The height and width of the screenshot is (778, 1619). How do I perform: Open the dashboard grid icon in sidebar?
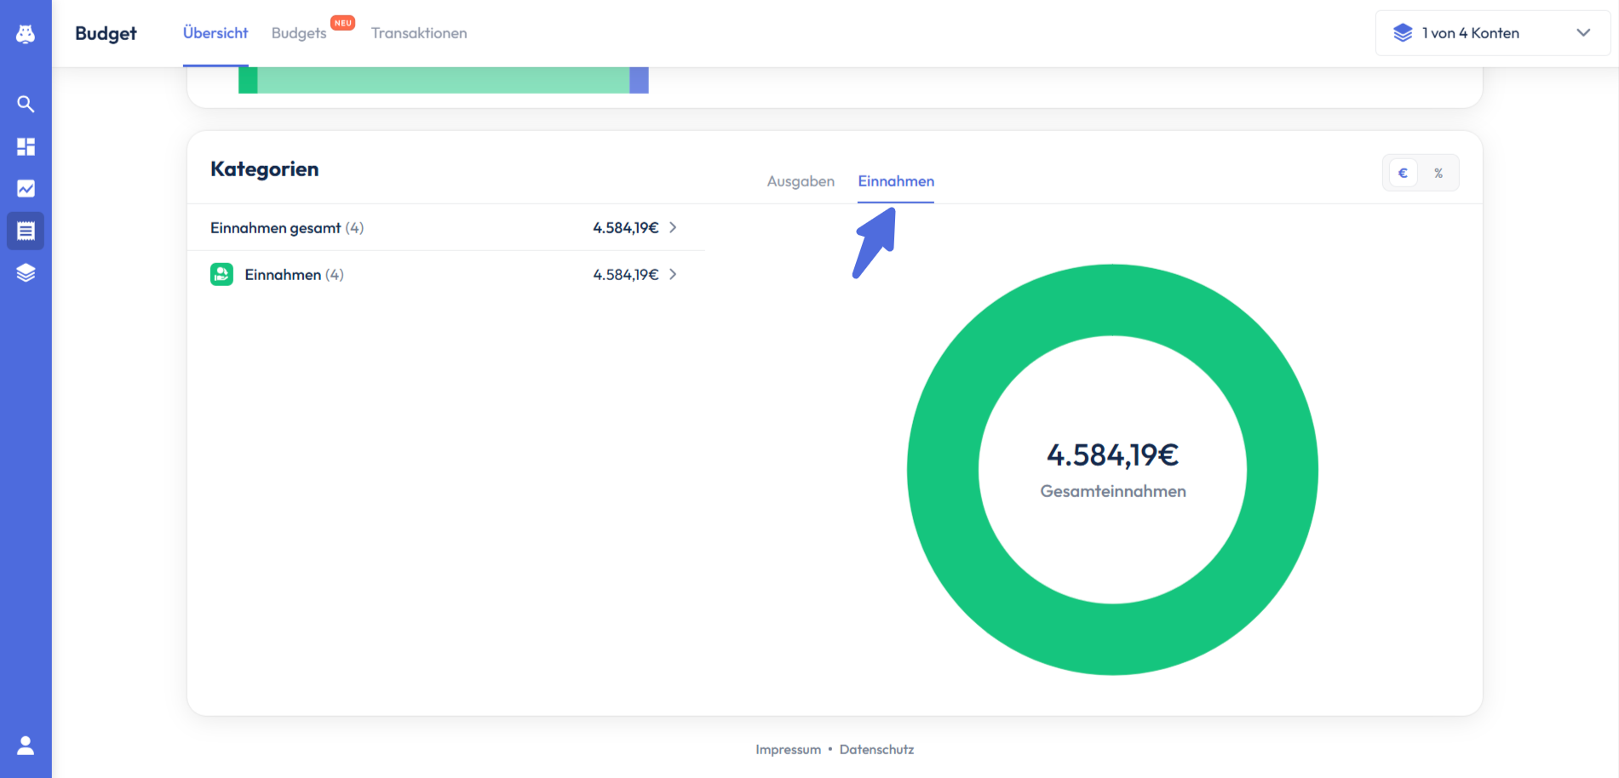click(x=26, y=146)
